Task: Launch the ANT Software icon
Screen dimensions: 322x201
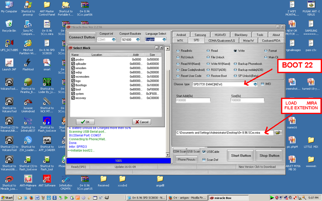Action: pyautogui.click(x=47, y=181)
